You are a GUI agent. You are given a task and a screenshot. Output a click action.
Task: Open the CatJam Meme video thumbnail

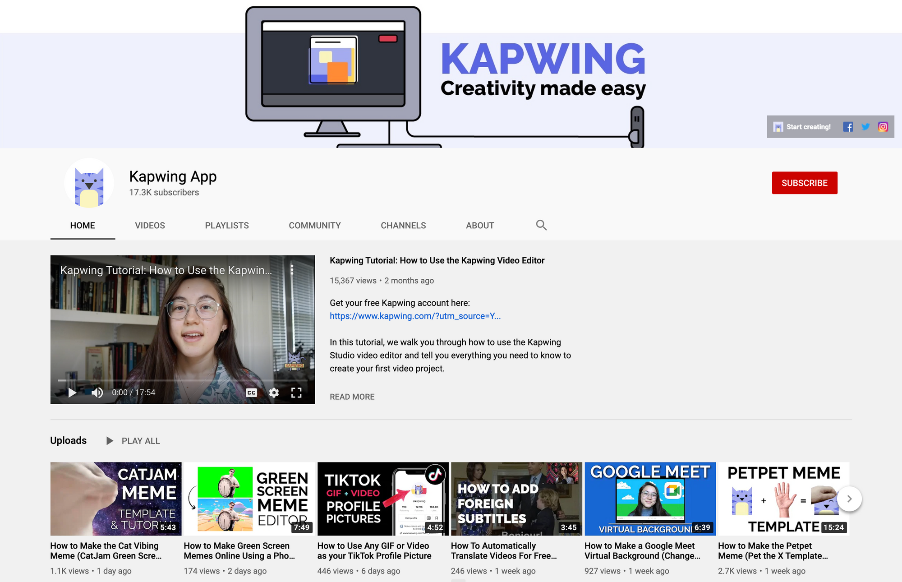(115, 499)
